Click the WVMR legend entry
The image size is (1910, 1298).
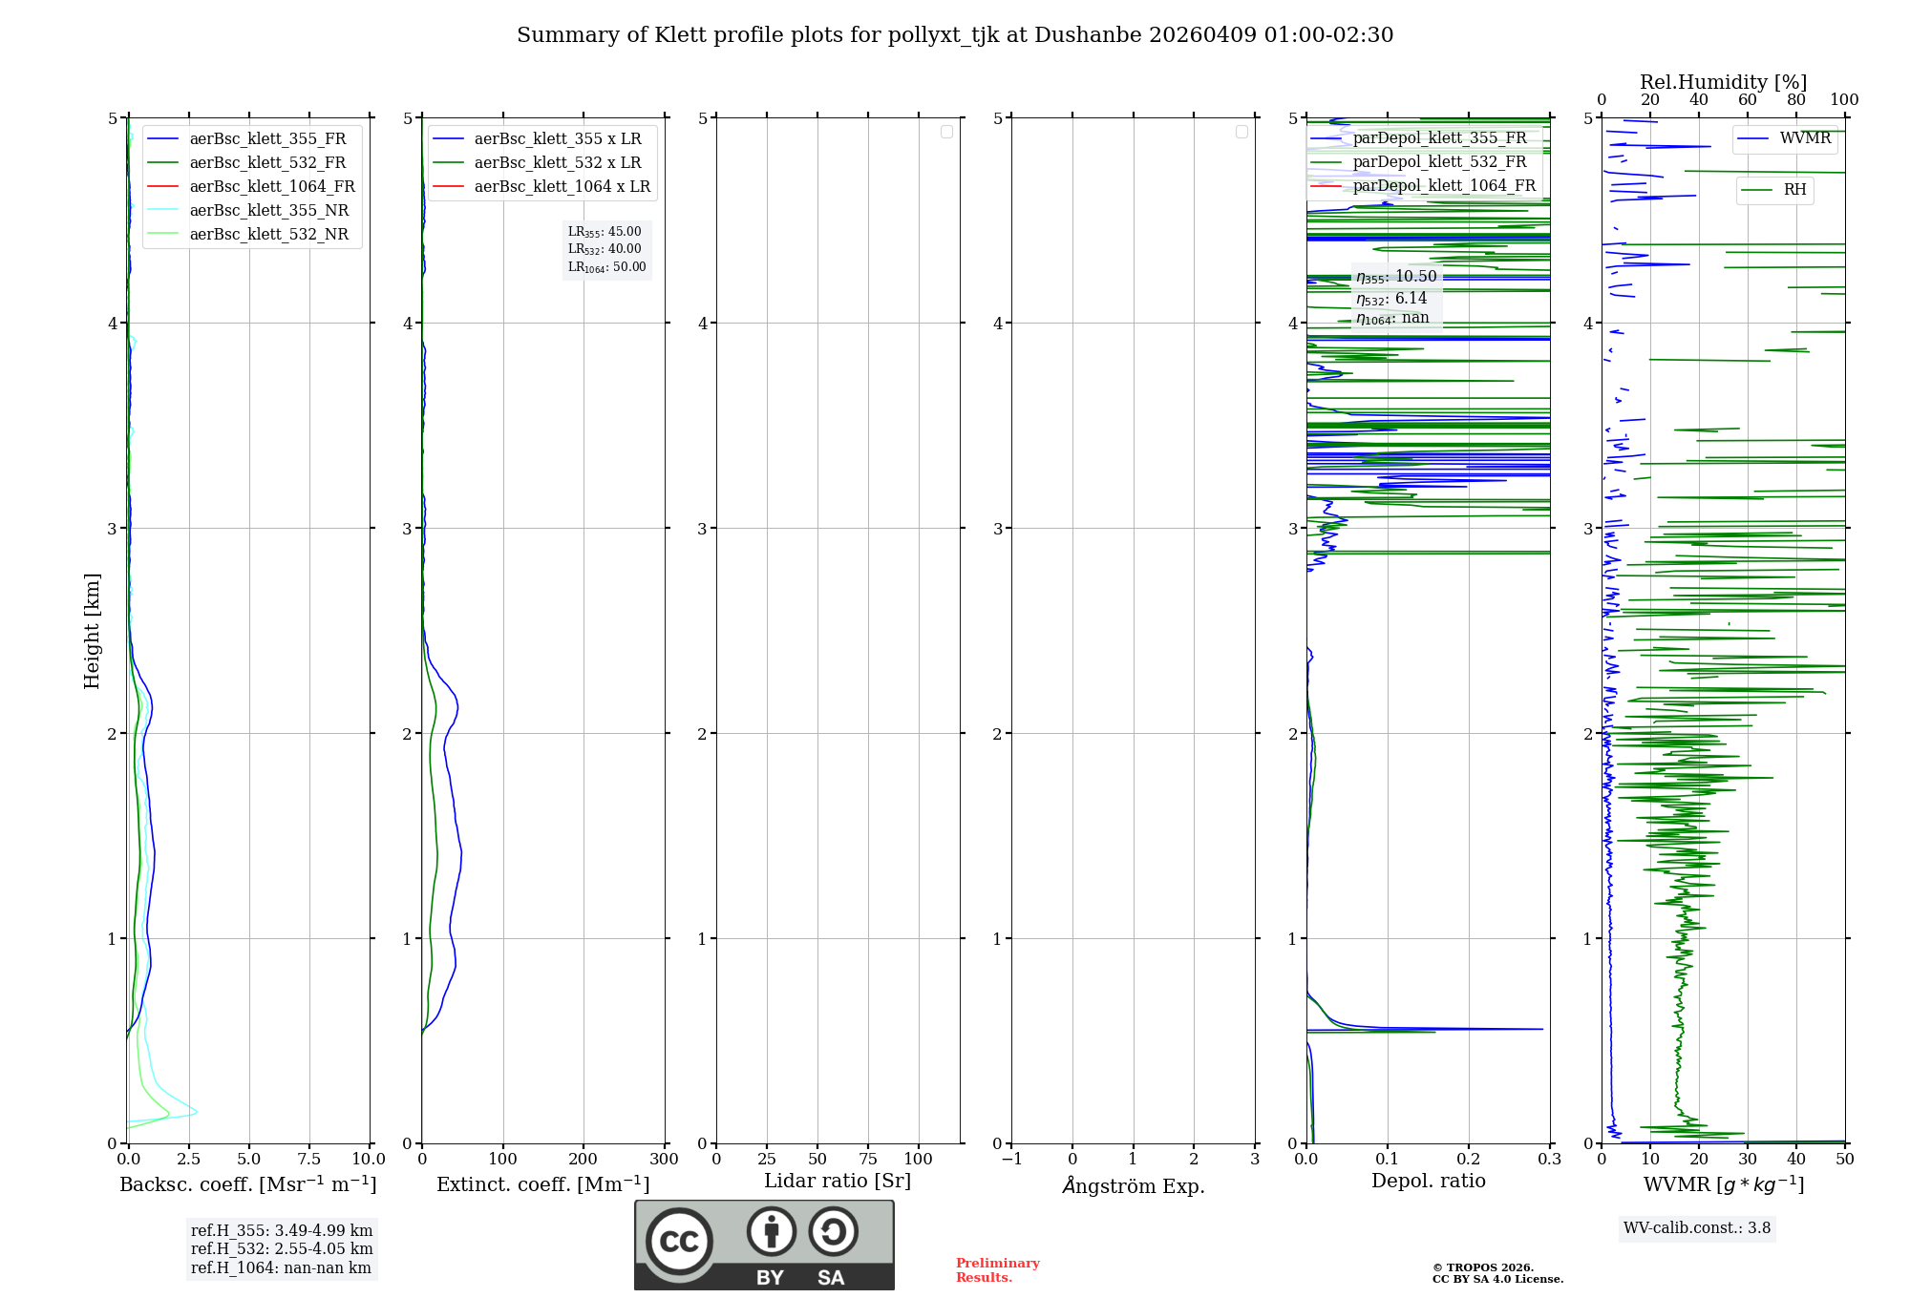click(1804, 138)
